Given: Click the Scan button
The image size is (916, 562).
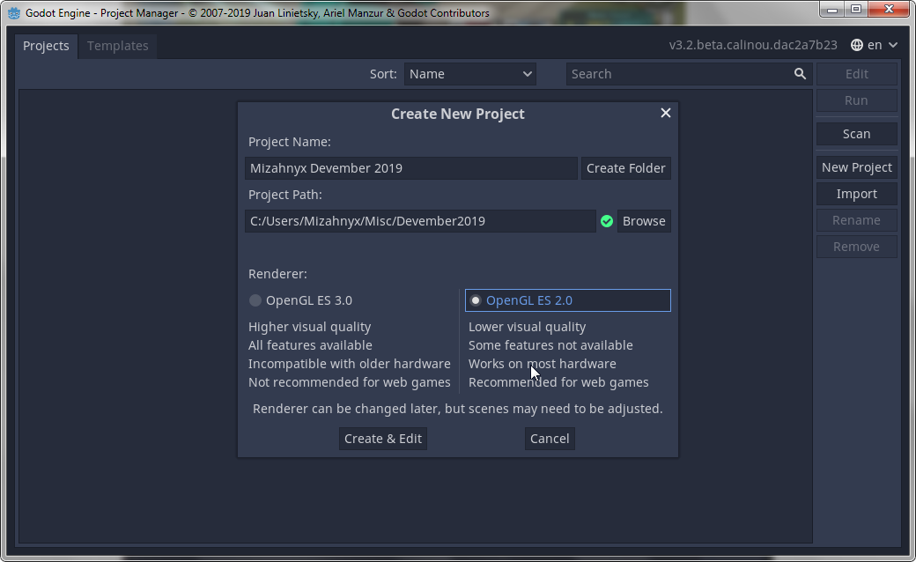Looking at the screenshot, I should coord(856,134).
